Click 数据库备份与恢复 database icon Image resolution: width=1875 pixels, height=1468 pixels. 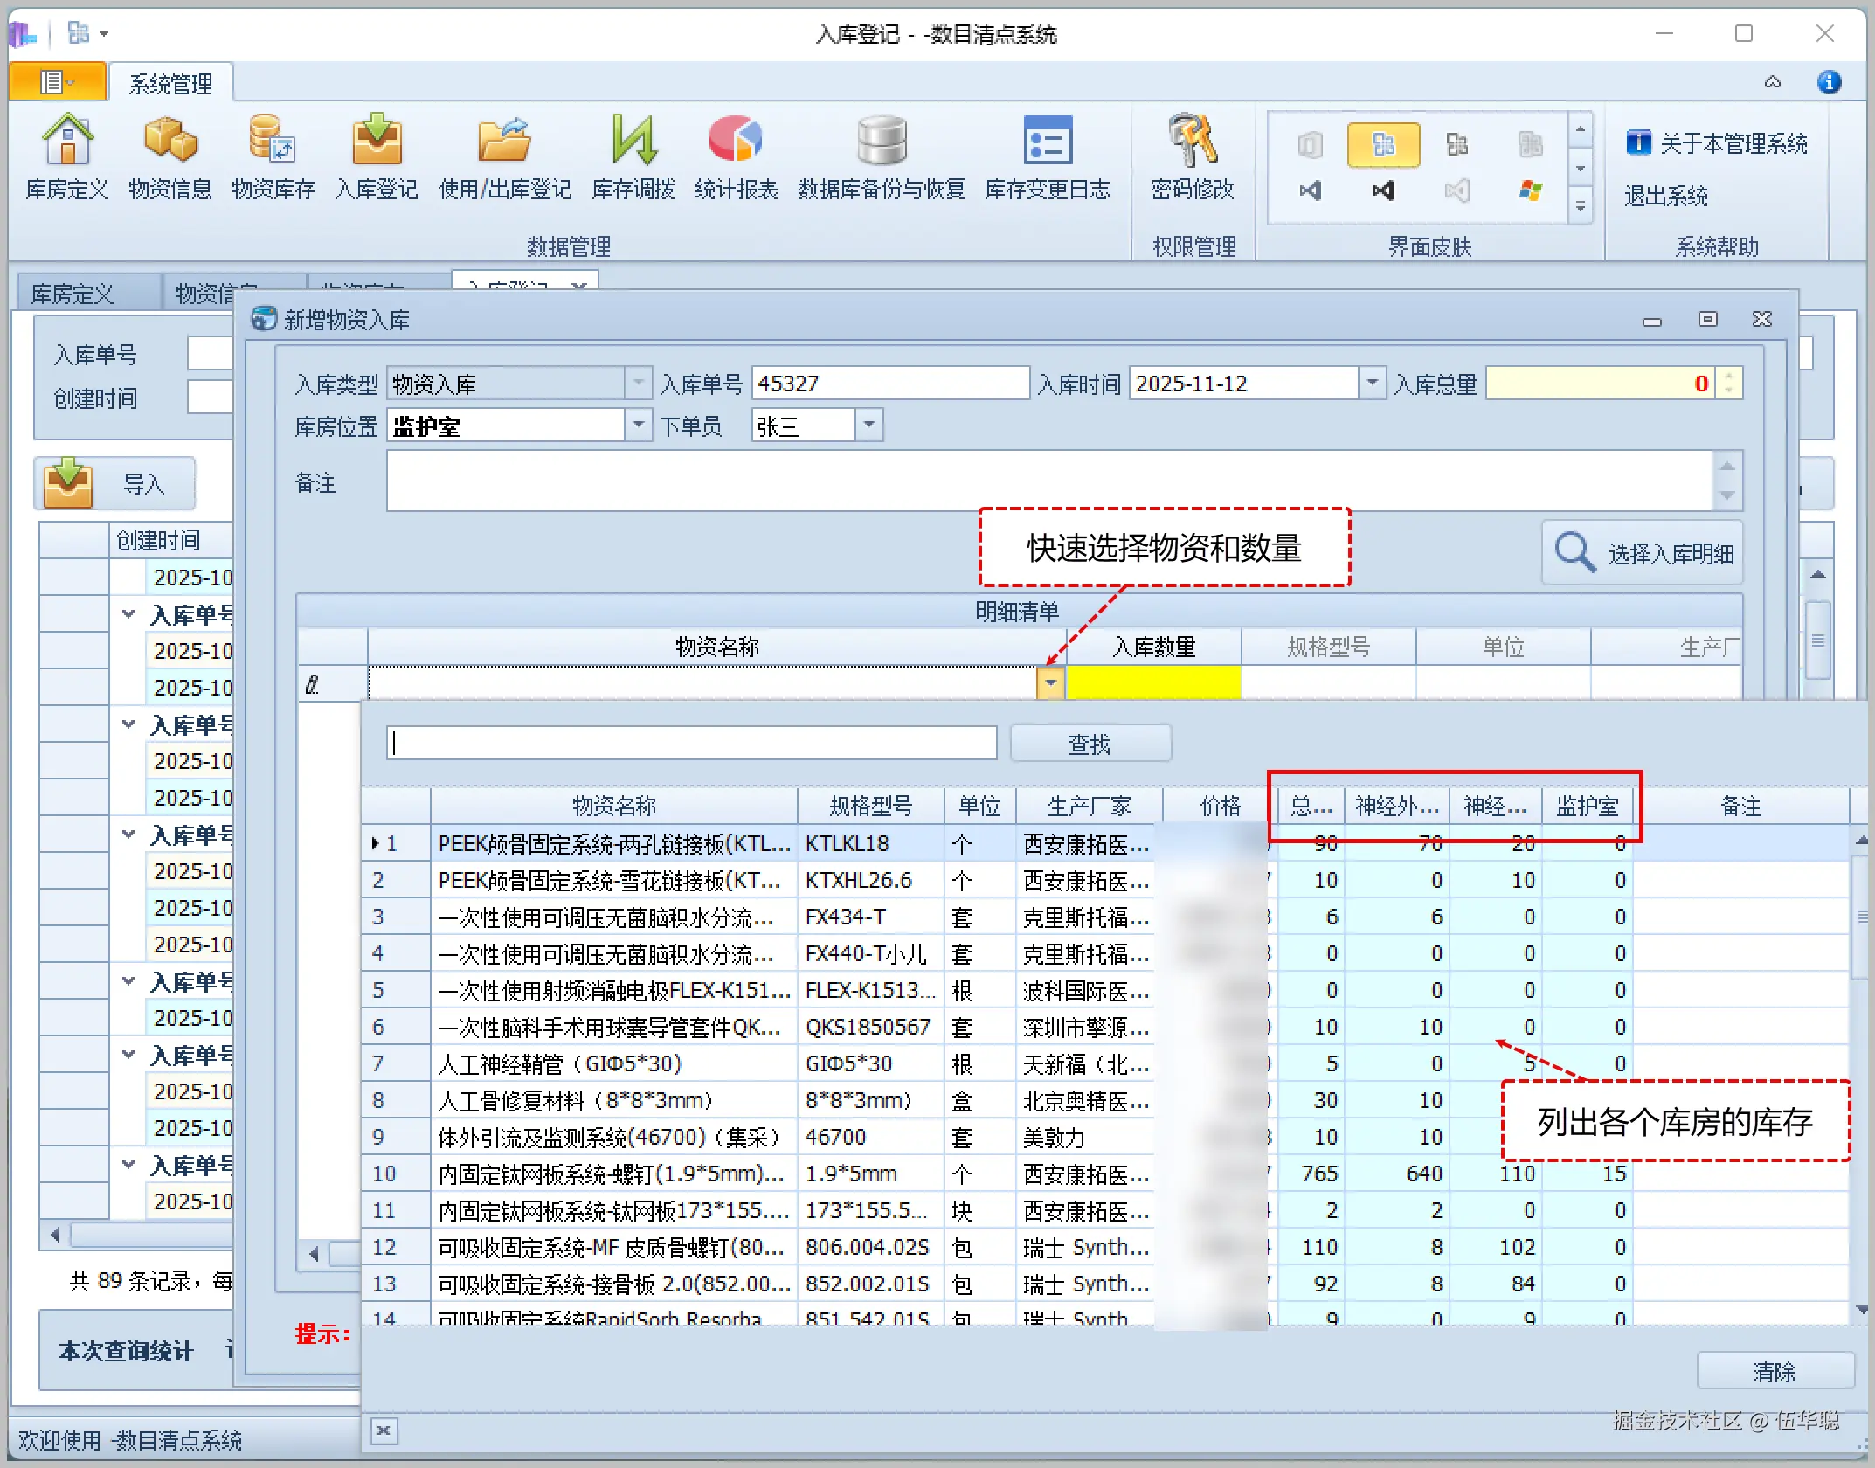(x=881, y=142)
